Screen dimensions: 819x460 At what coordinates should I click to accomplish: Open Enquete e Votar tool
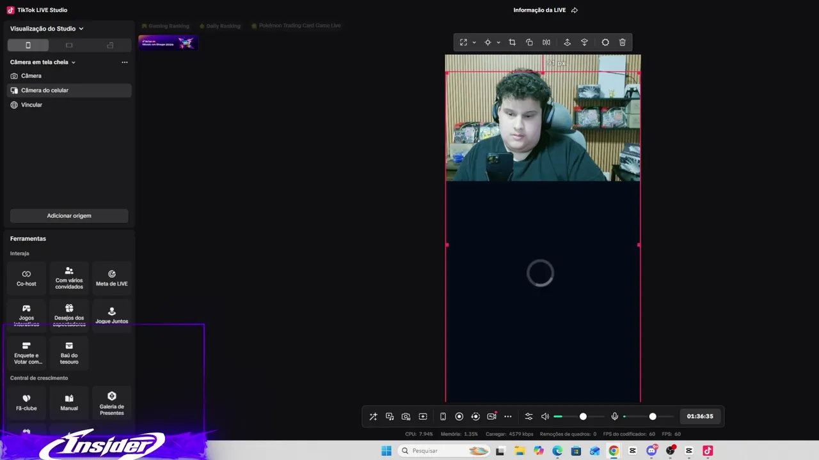26,353
